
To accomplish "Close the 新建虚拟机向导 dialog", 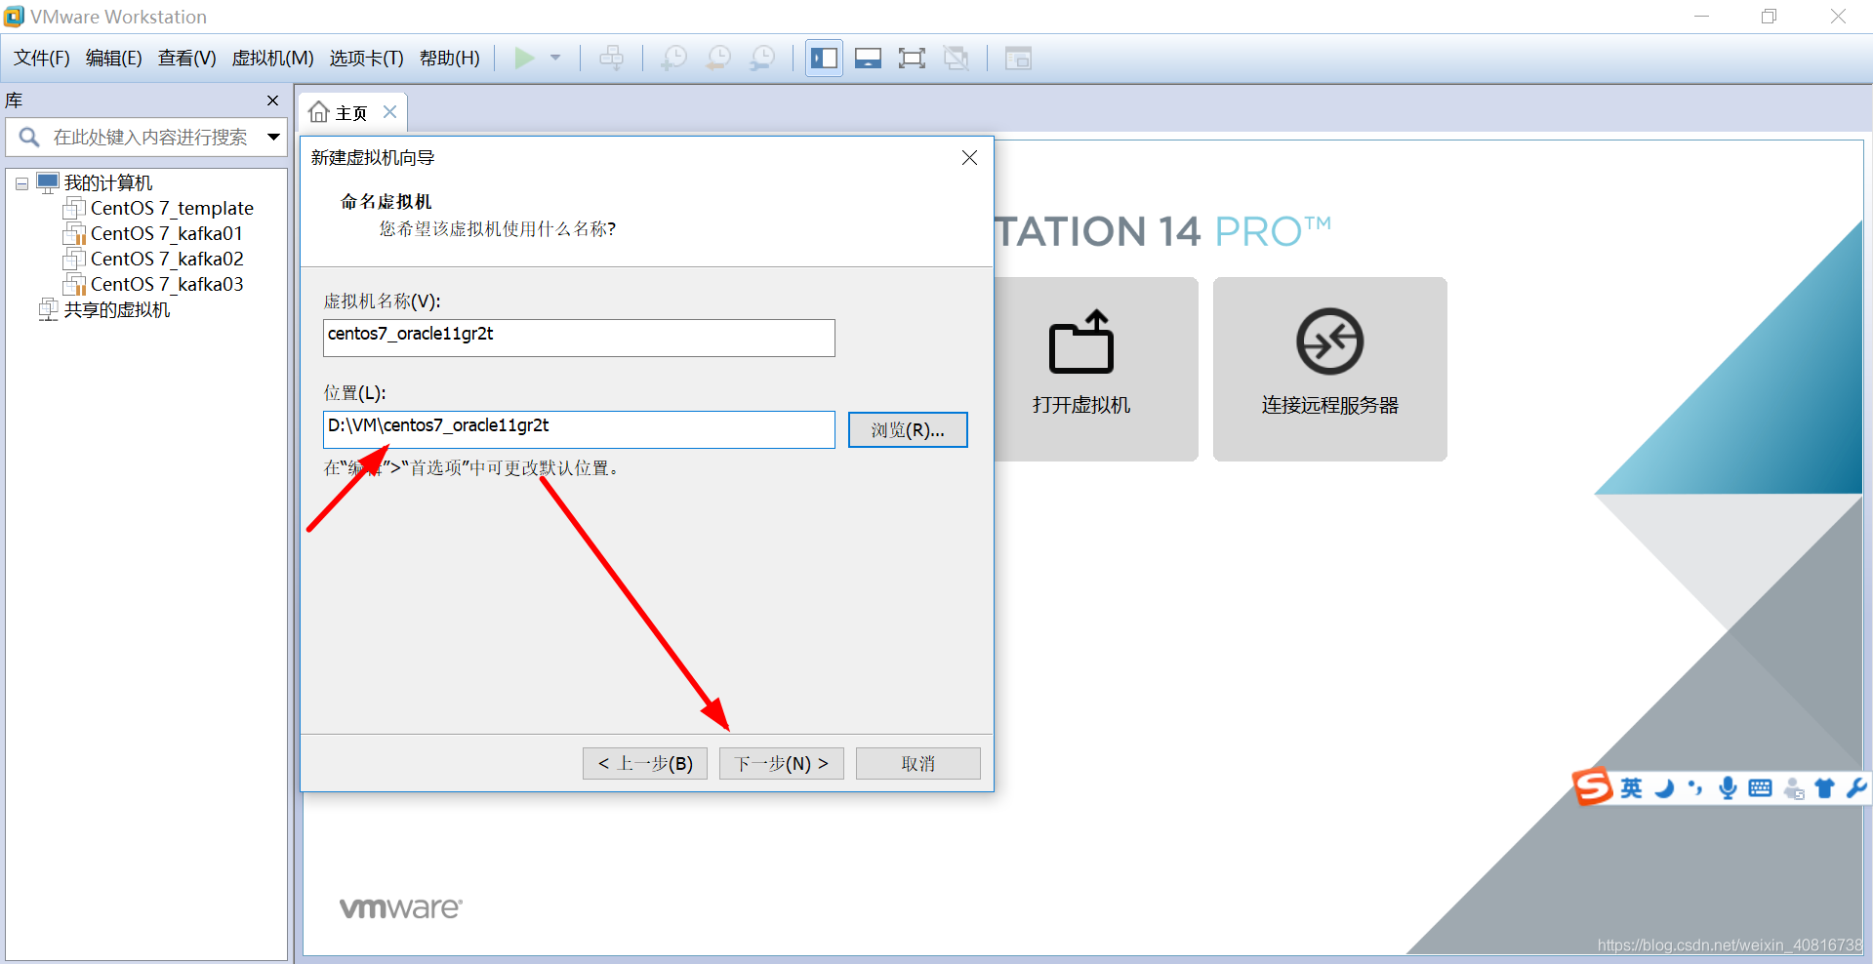I will (969, 158).
